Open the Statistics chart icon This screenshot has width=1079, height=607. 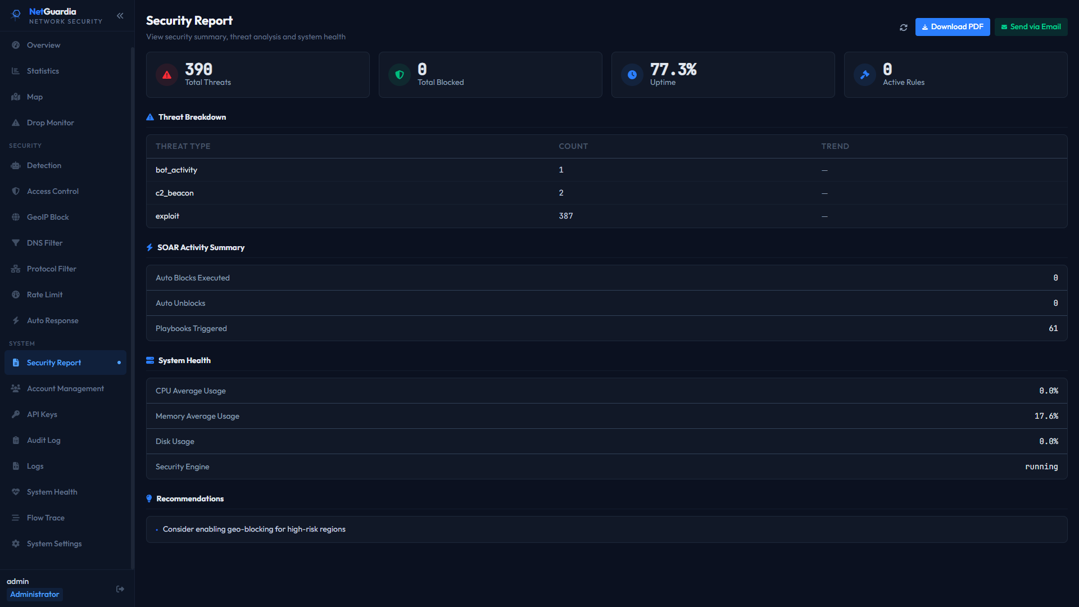[x=16, y=71]
